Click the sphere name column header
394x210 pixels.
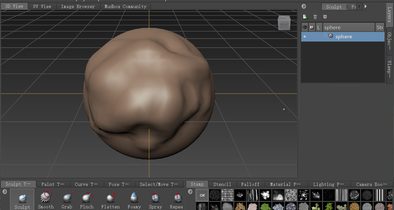(348, 27)
